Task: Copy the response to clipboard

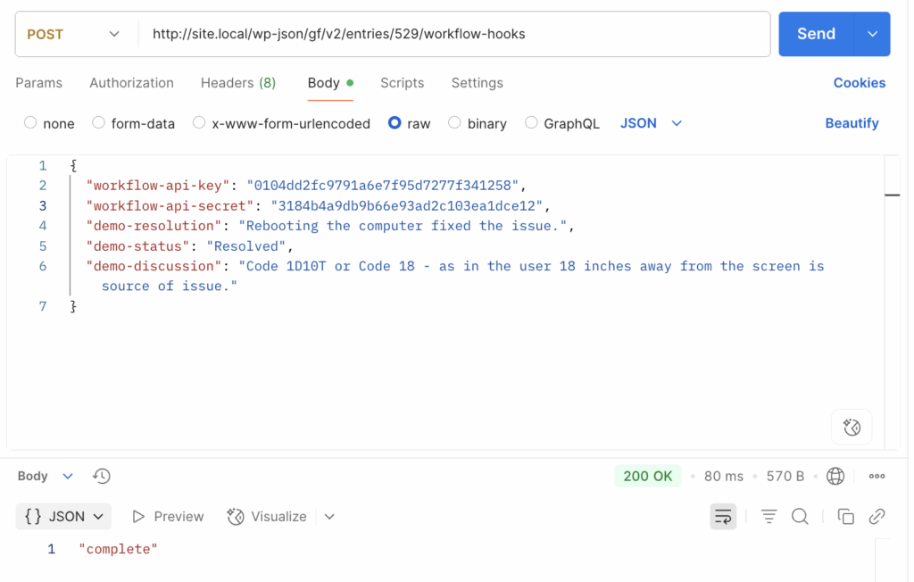Action: tap(845, 516)
